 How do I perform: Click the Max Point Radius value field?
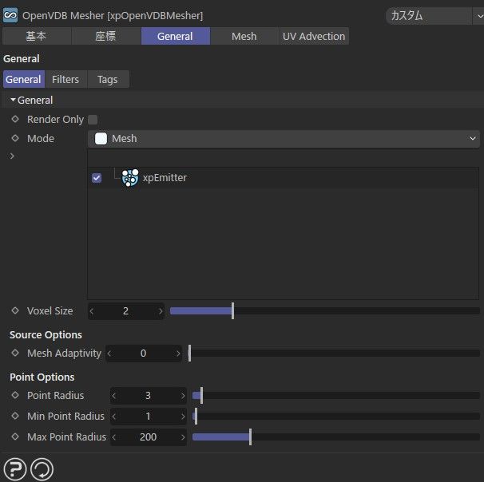click(x=149, y=437)
